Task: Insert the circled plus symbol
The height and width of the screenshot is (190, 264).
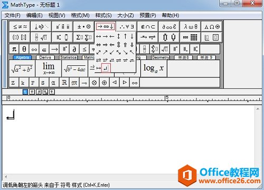Action: pyautogui.click(x=105, y=83)
